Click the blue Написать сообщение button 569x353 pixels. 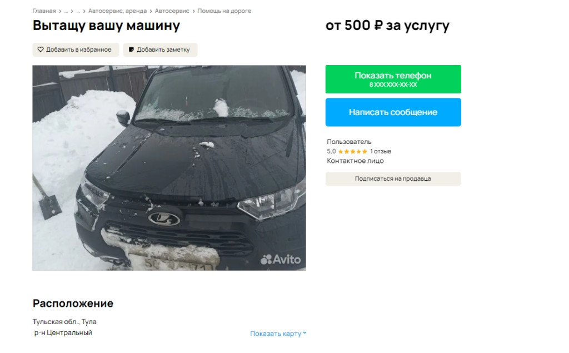pos(393,112)
